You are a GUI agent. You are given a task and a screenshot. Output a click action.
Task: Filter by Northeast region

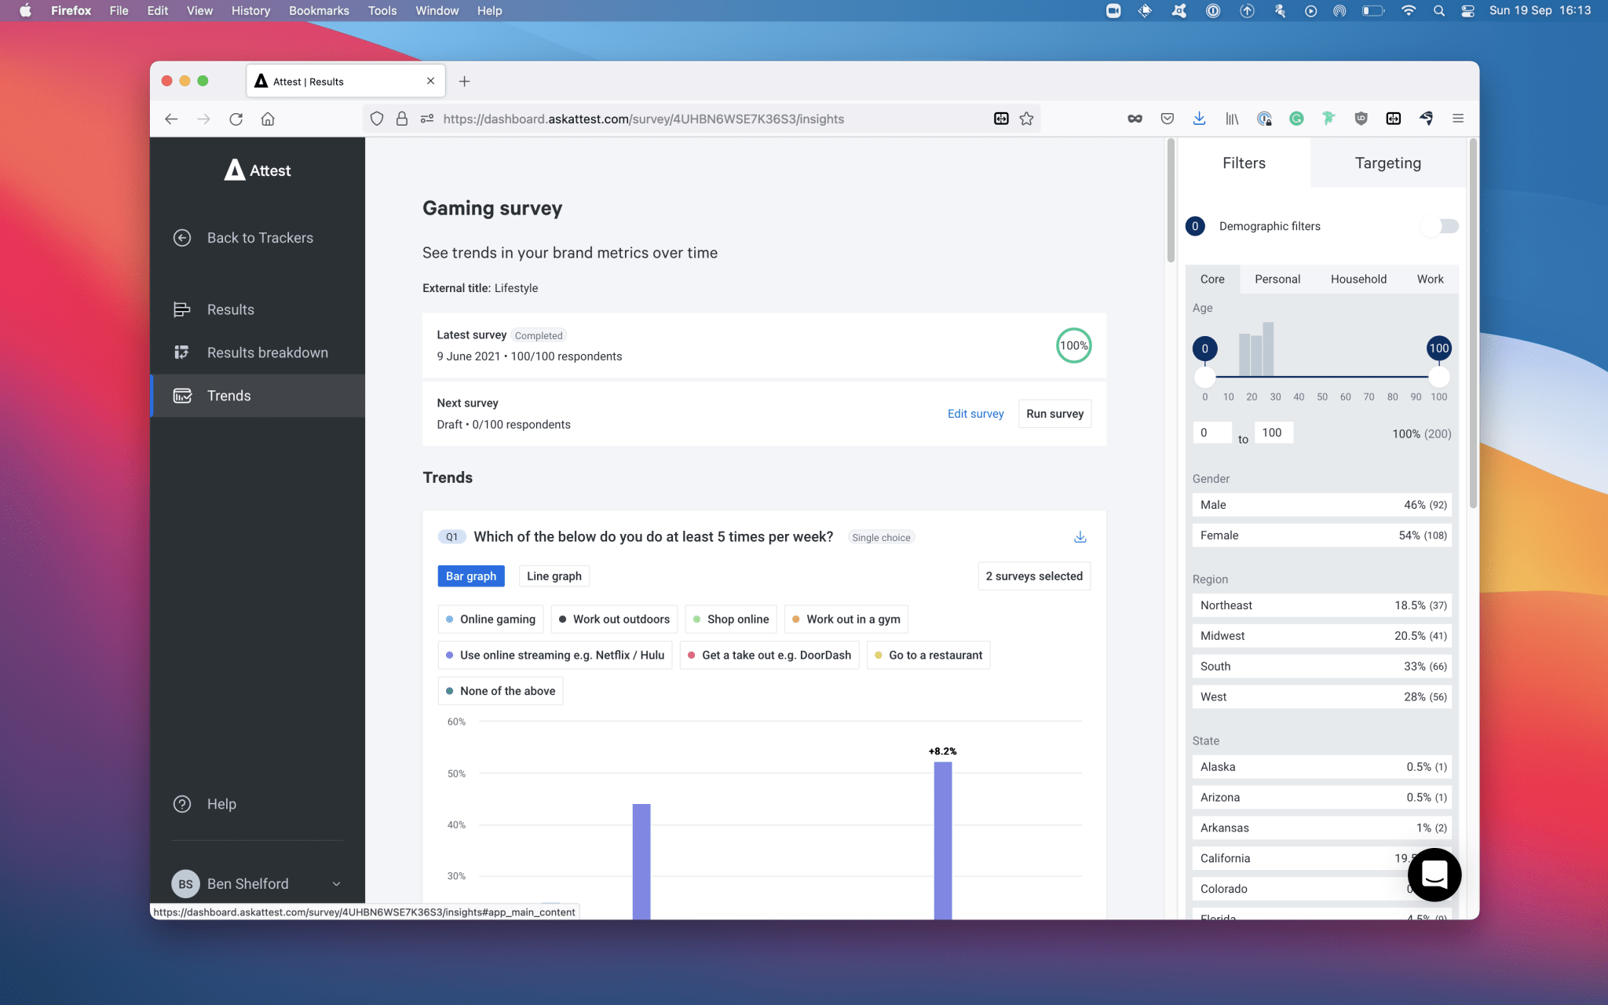1322,605
